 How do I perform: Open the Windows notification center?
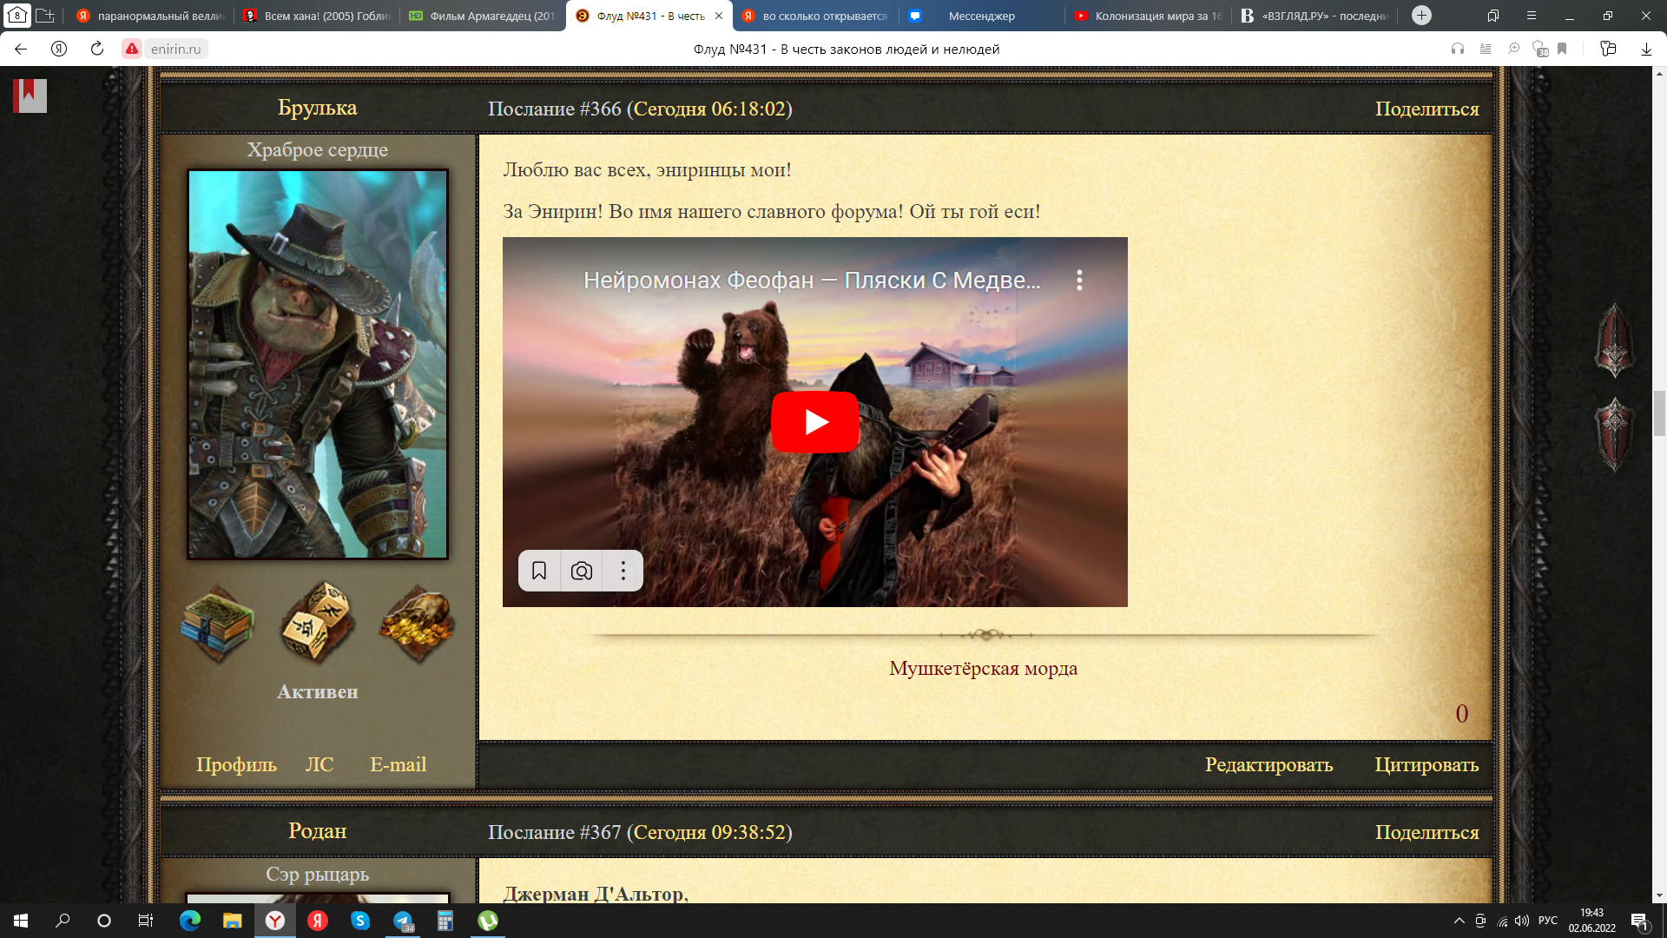tap(1639, 921)
